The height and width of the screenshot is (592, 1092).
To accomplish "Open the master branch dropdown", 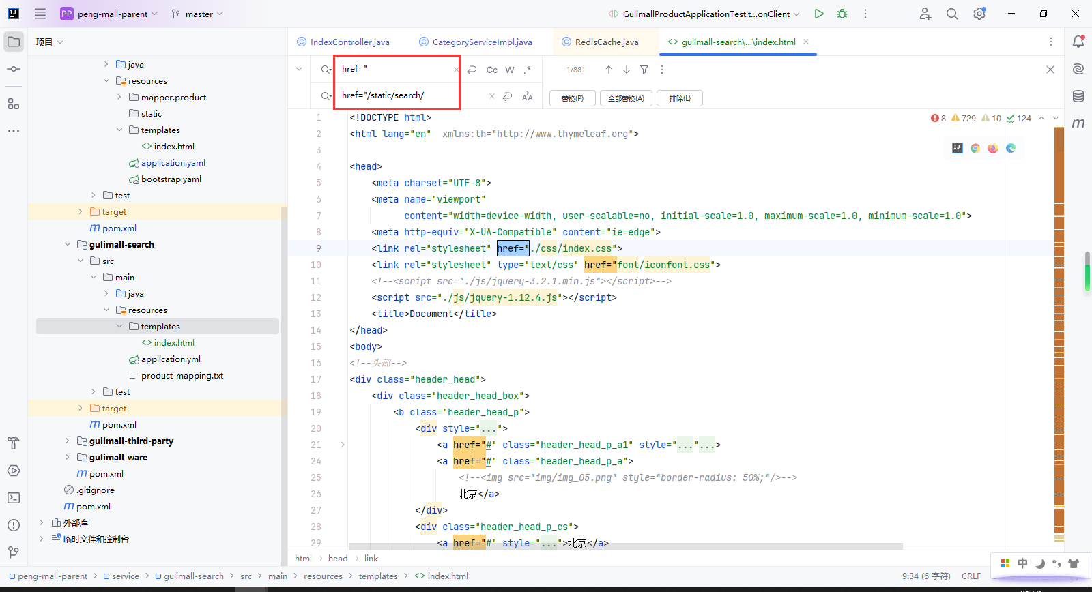I will (x=198, y=14).
